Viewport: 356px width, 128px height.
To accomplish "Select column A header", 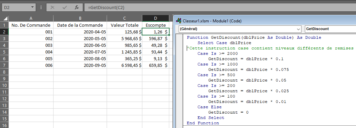I will coord(31,18).
